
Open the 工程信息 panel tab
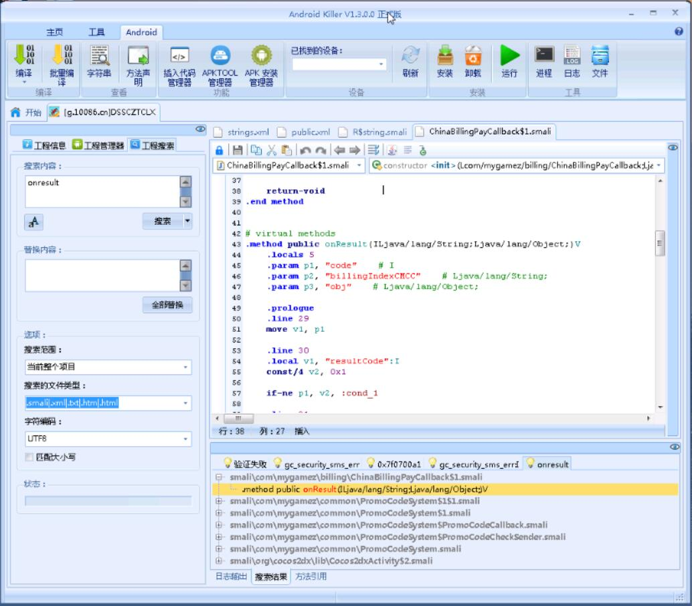[44, 145]
